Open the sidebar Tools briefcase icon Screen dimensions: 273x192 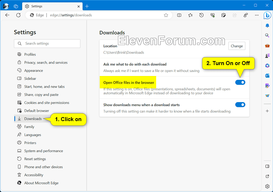(x=267, y=45)
